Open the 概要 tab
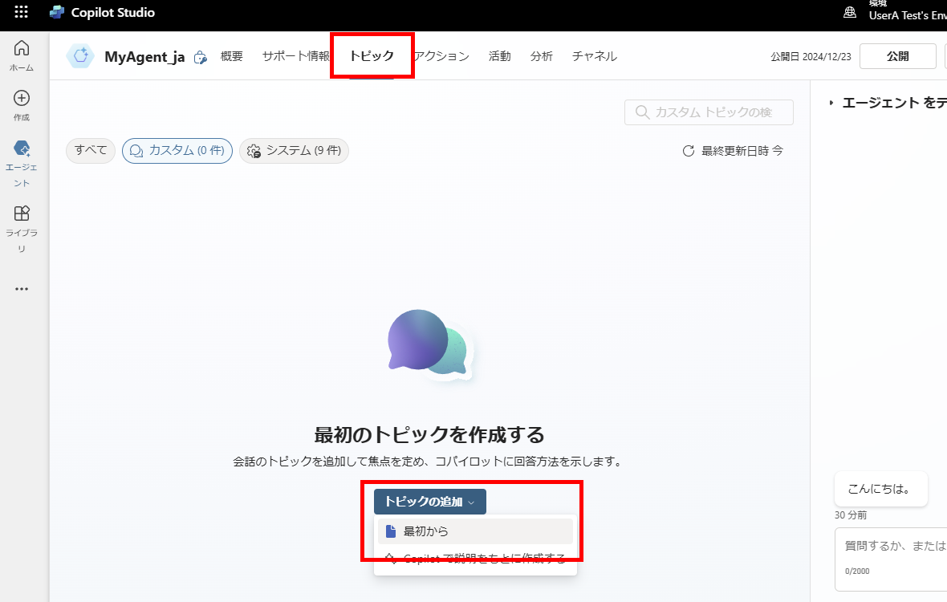 pos(232,56)
